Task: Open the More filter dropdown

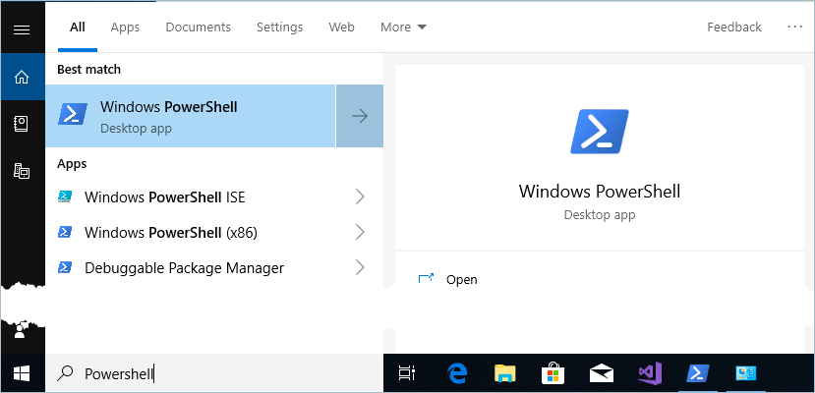Action: click(403, 28)
